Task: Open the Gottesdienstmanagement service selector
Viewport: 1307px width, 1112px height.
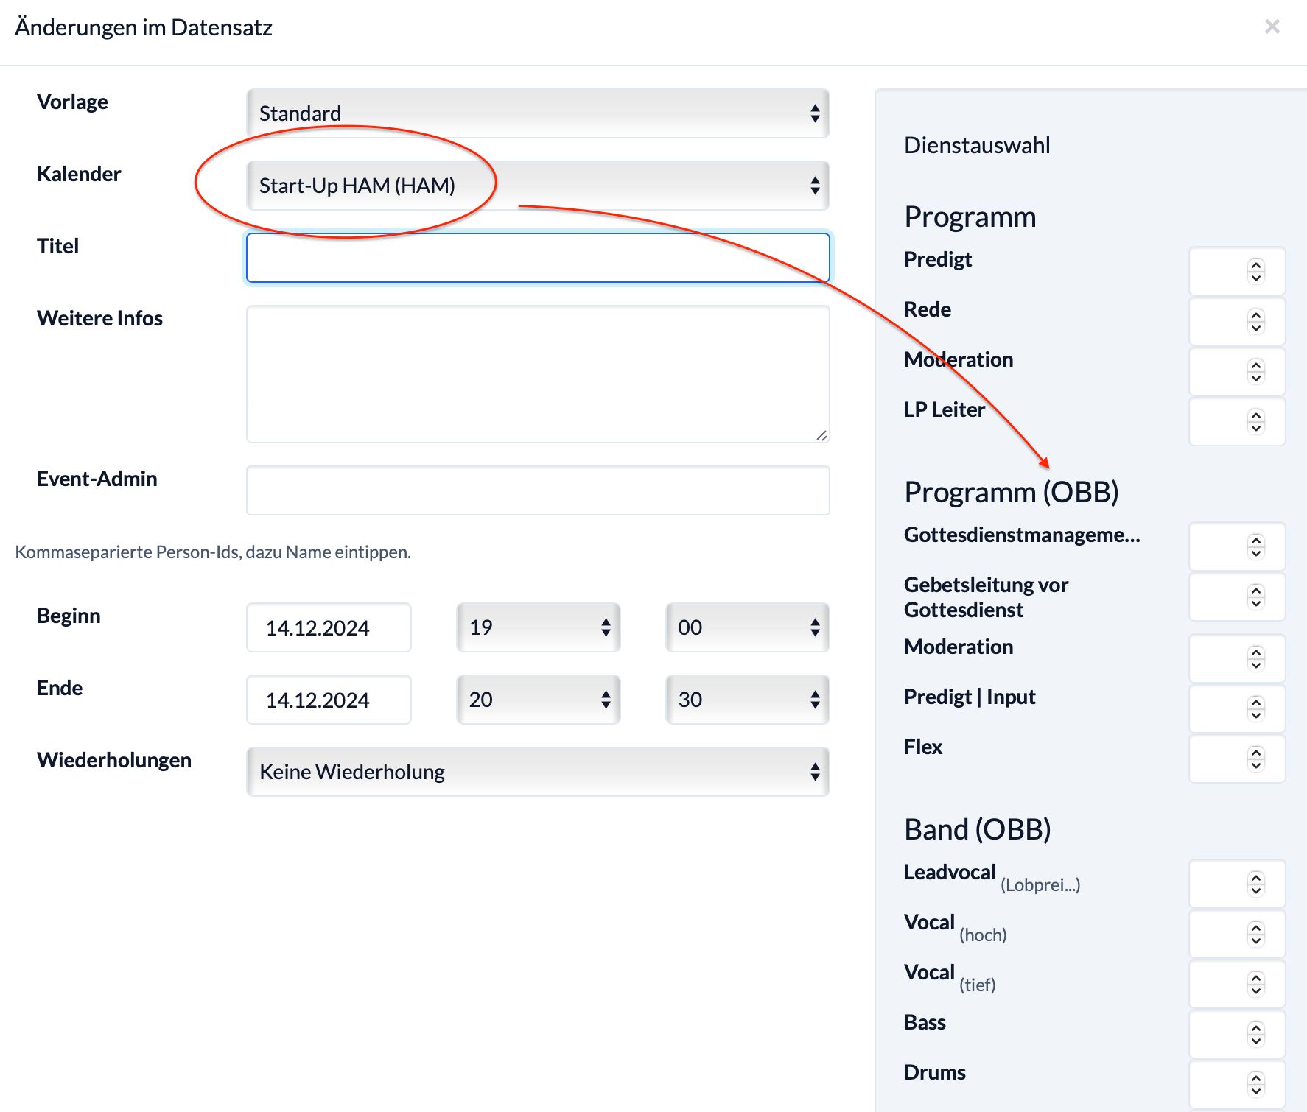Action: (1237, 546)
